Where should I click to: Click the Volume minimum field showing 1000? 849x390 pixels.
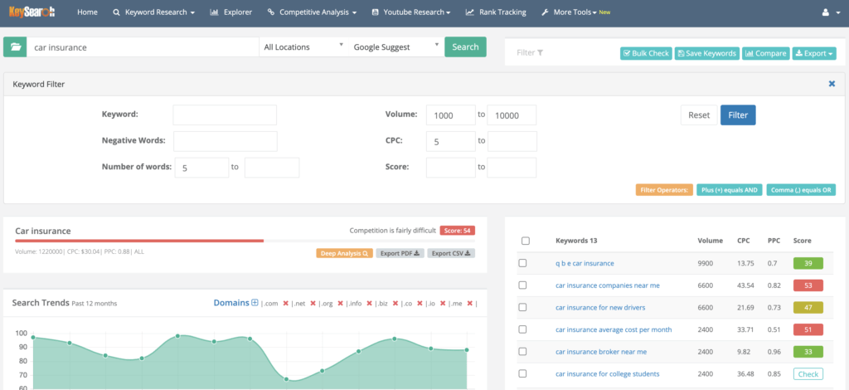[x=451, y=115]
